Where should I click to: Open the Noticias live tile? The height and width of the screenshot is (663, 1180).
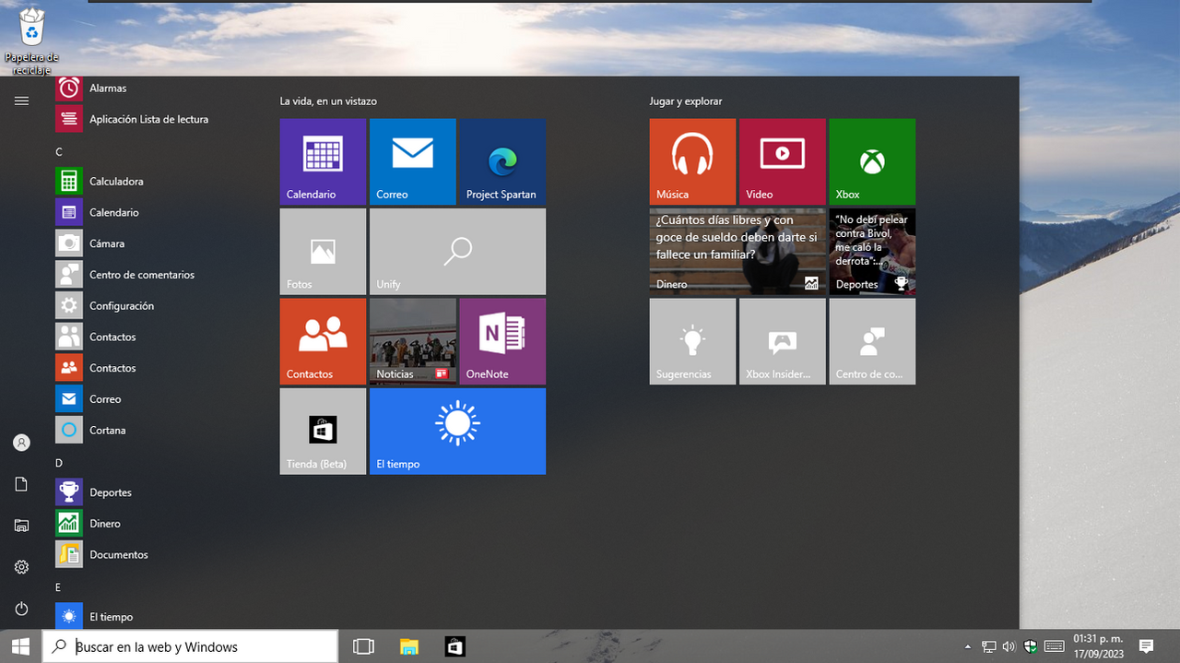(x=412, y=341)
